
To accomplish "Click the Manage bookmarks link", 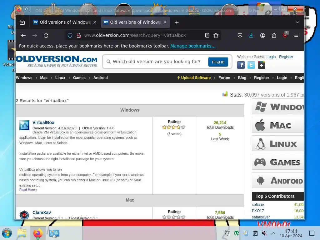I will click(x=193, y=46).
